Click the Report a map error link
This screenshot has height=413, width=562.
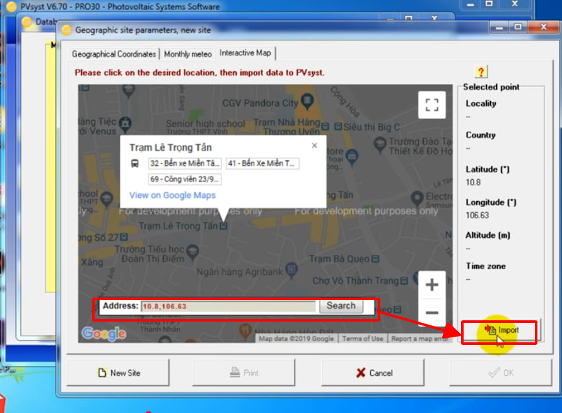[419, 339]
